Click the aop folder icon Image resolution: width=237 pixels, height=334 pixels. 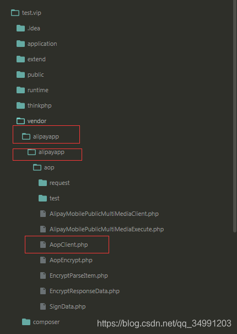pyautogui.click(x=37, y=167)
